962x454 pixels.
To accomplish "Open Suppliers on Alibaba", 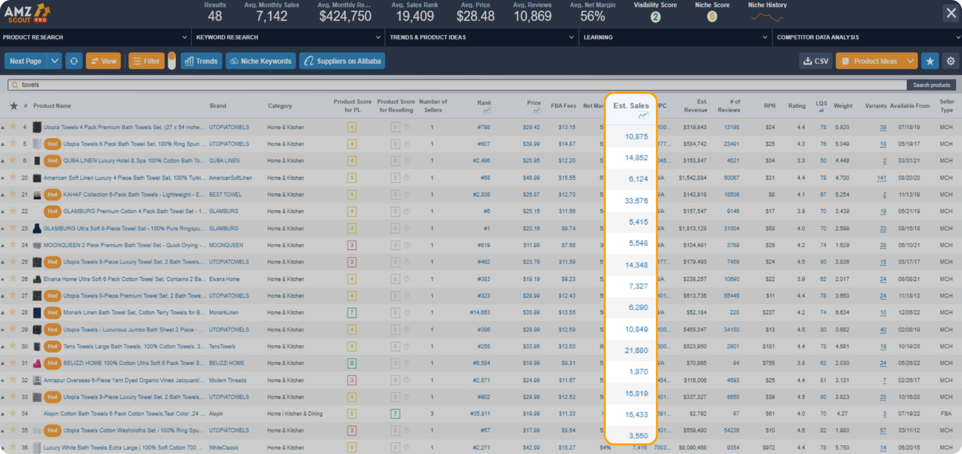I will (x=342, y=61).
